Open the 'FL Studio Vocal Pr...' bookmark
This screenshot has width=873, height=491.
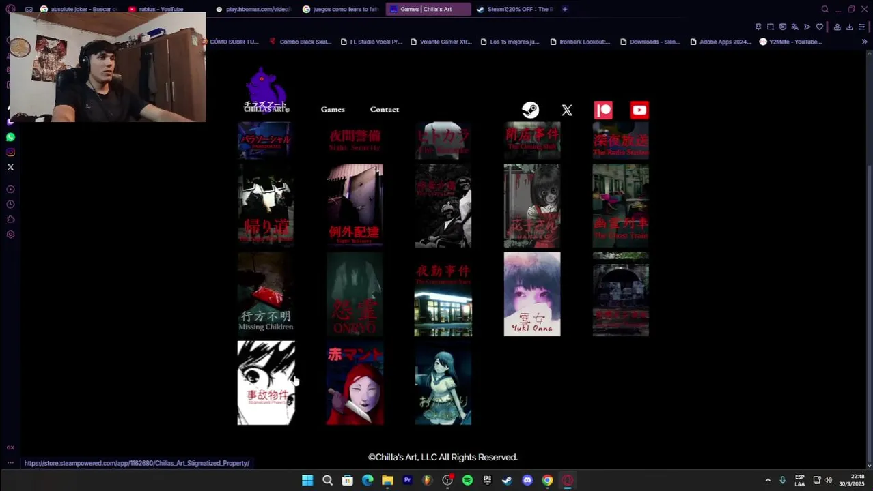(x=372, y=42)
